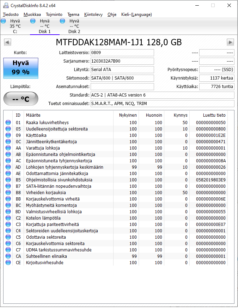
Task: Click the empty Asematunnukset field
Action: [122, 86]
